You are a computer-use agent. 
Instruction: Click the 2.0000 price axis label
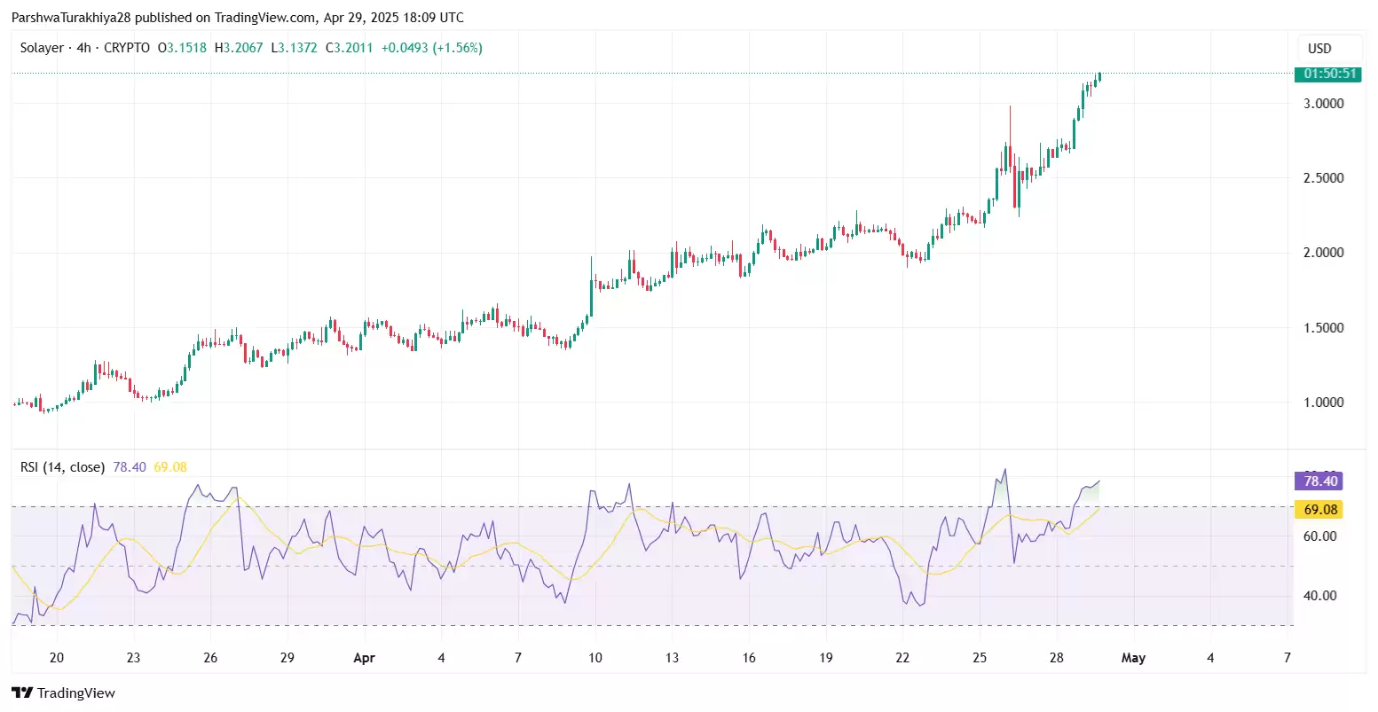click(x=1323, y=253)
